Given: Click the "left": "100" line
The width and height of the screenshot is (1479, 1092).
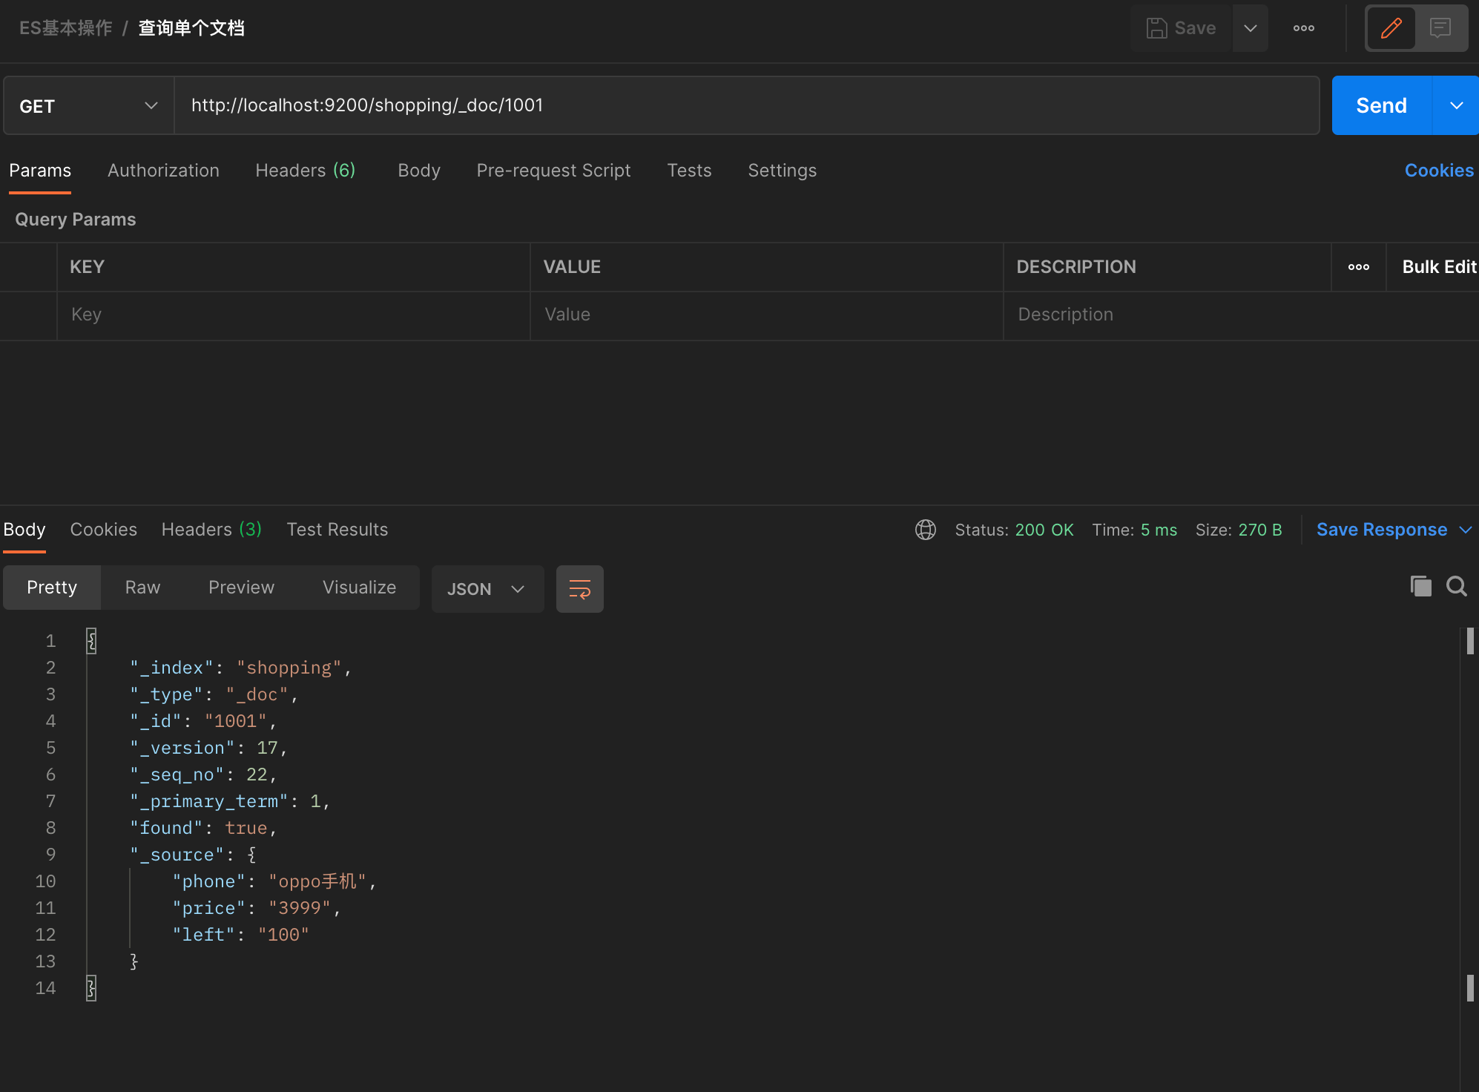Looking at the screenshot, I should tap(240, 935).
